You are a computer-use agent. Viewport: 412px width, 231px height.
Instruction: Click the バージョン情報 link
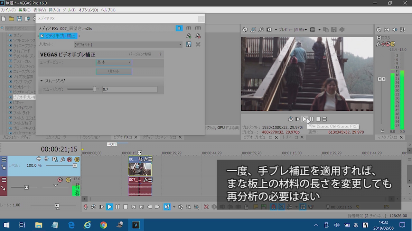[140, 54]
